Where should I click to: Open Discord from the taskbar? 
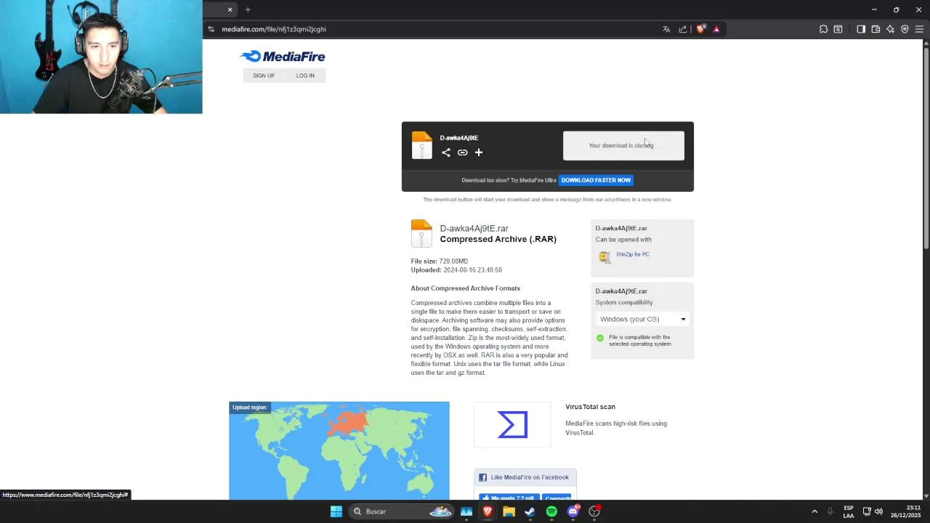[x=573, y=511]
